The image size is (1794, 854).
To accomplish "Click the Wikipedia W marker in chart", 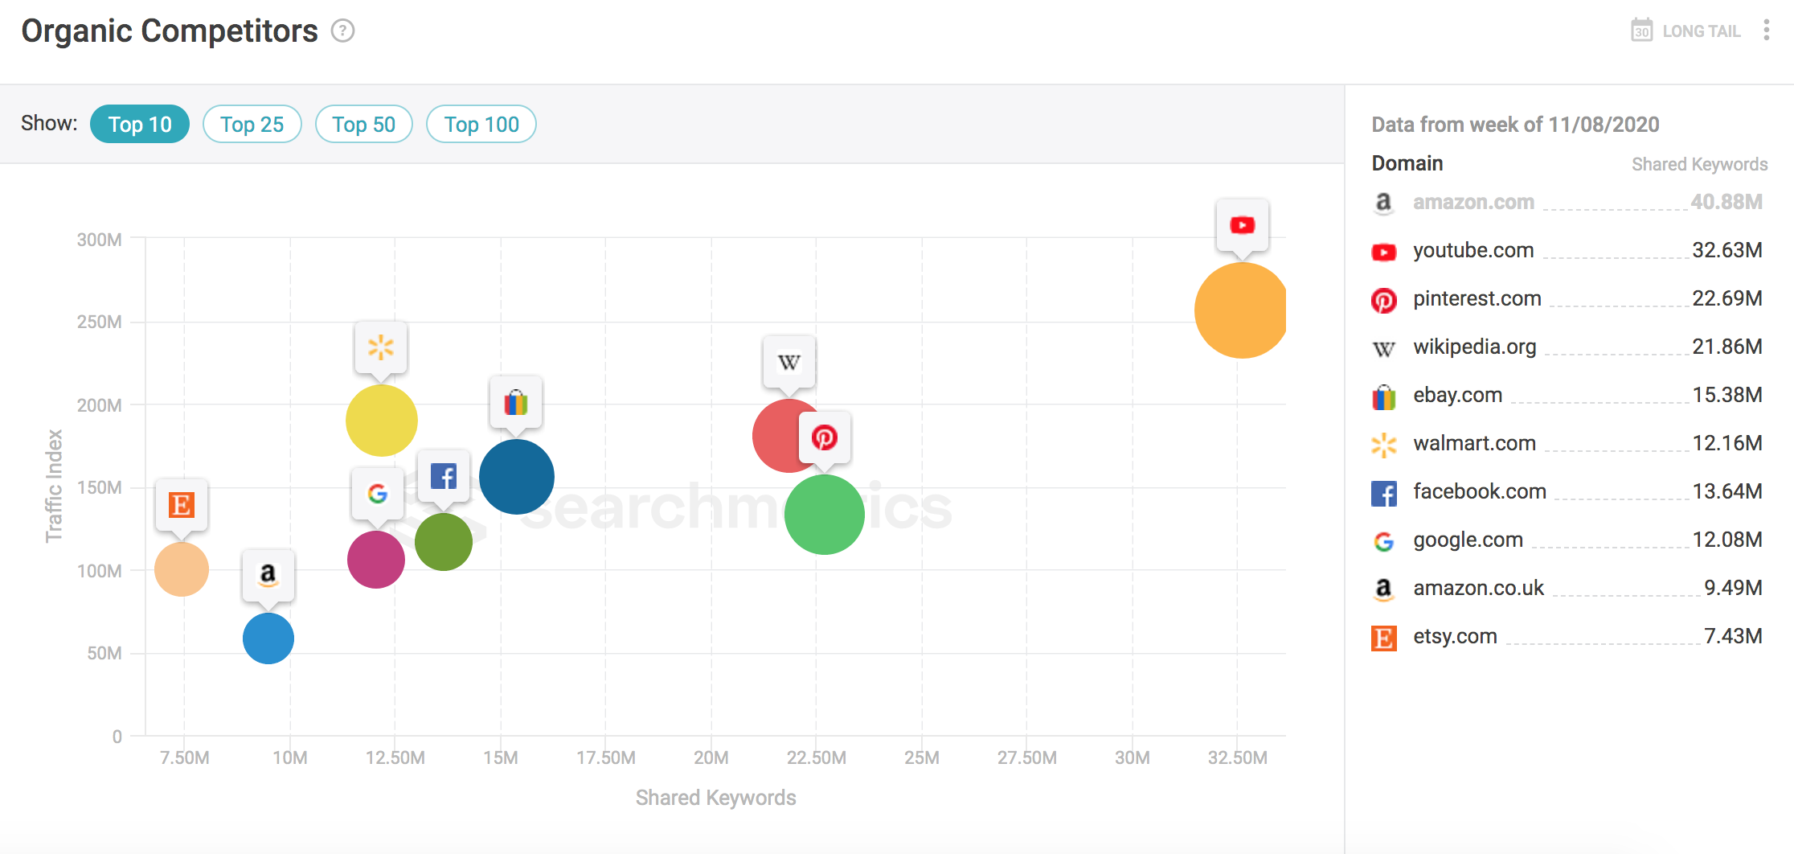I will 788,363.
